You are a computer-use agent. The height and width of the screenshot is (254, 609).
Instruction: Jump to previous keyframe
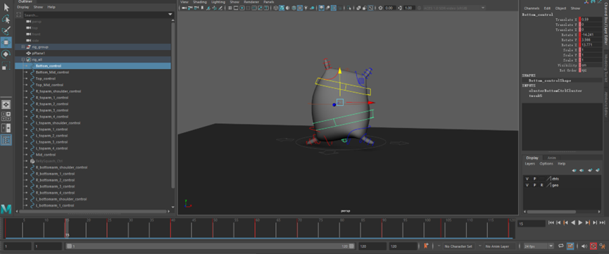[565, 222]
